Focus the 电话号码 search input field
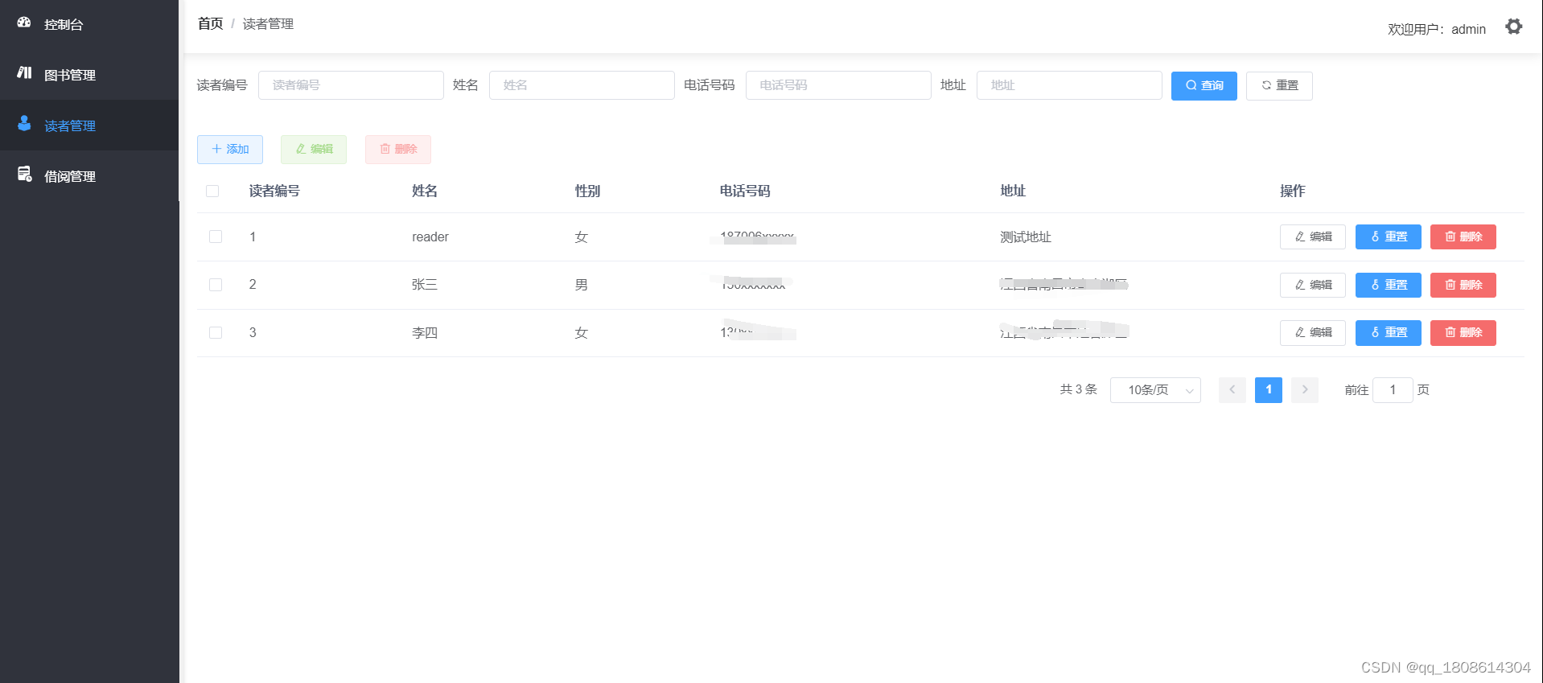The width and height of the screenshot is (1543, 683). pyautogui.click(x=837, y=85)
